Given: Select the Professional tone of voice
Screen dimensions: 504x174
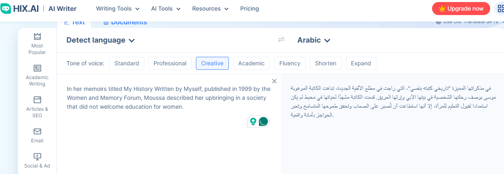Looking at the screenshot, I should click(170, 63).
